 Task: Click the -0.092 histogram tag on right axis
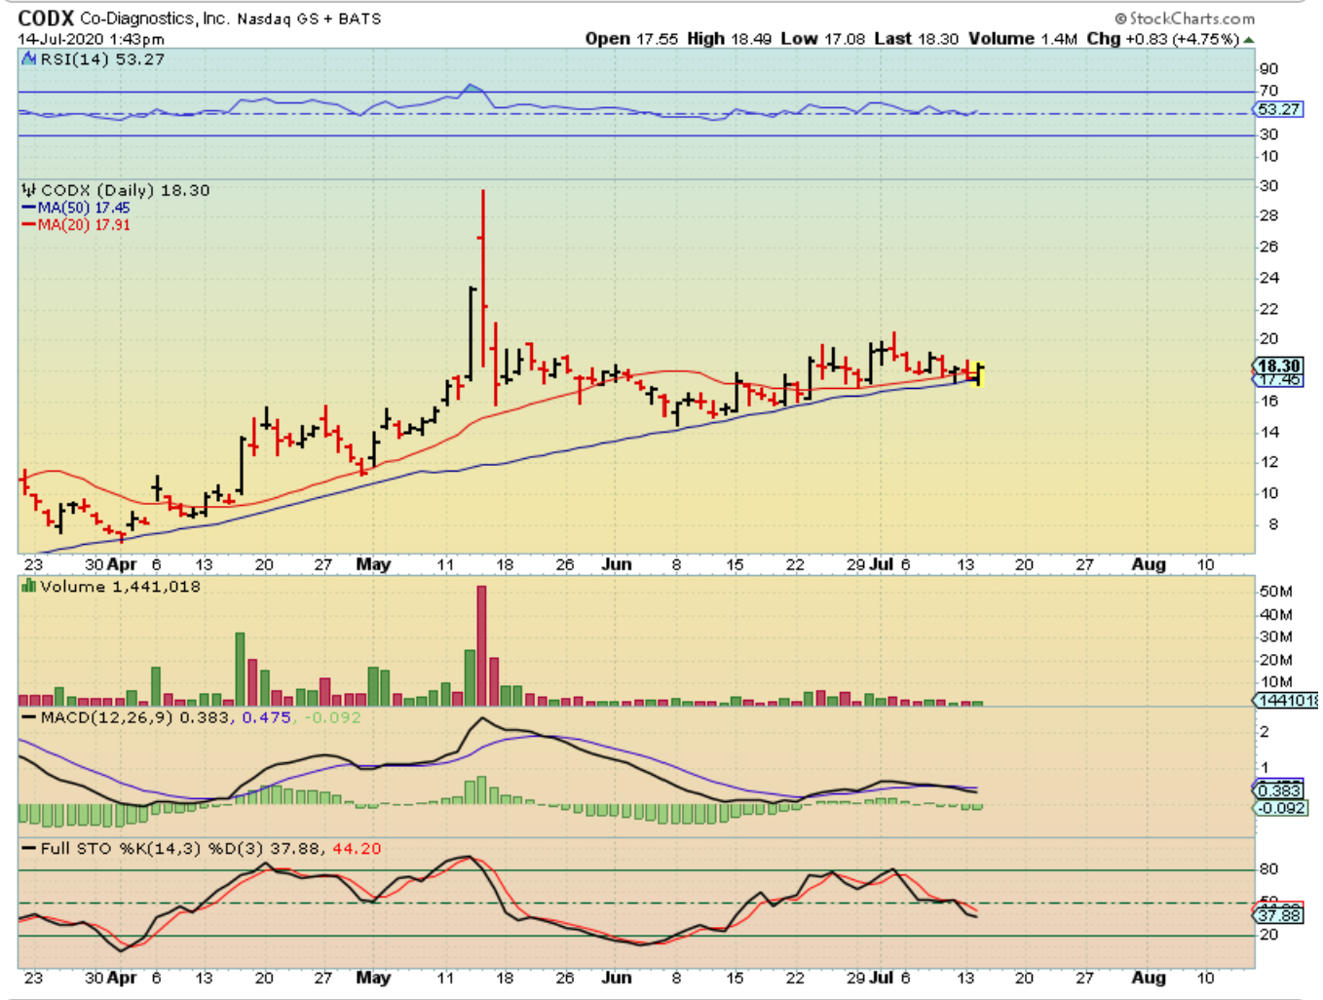[x=1282, y=808]
